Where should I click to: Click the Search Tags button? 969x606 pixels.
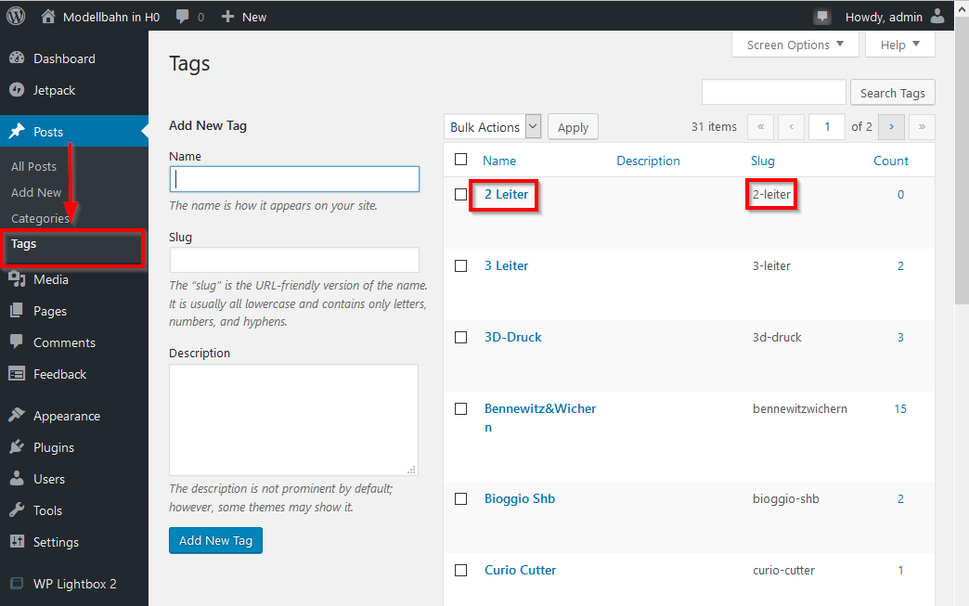point(892,93)
